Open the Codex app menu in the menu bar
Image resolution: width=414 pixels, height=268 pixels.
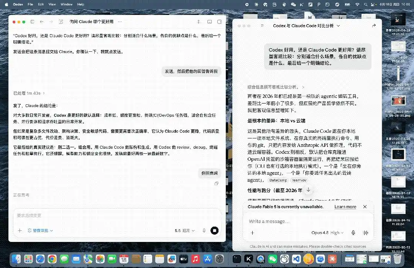tap(18, 4)
